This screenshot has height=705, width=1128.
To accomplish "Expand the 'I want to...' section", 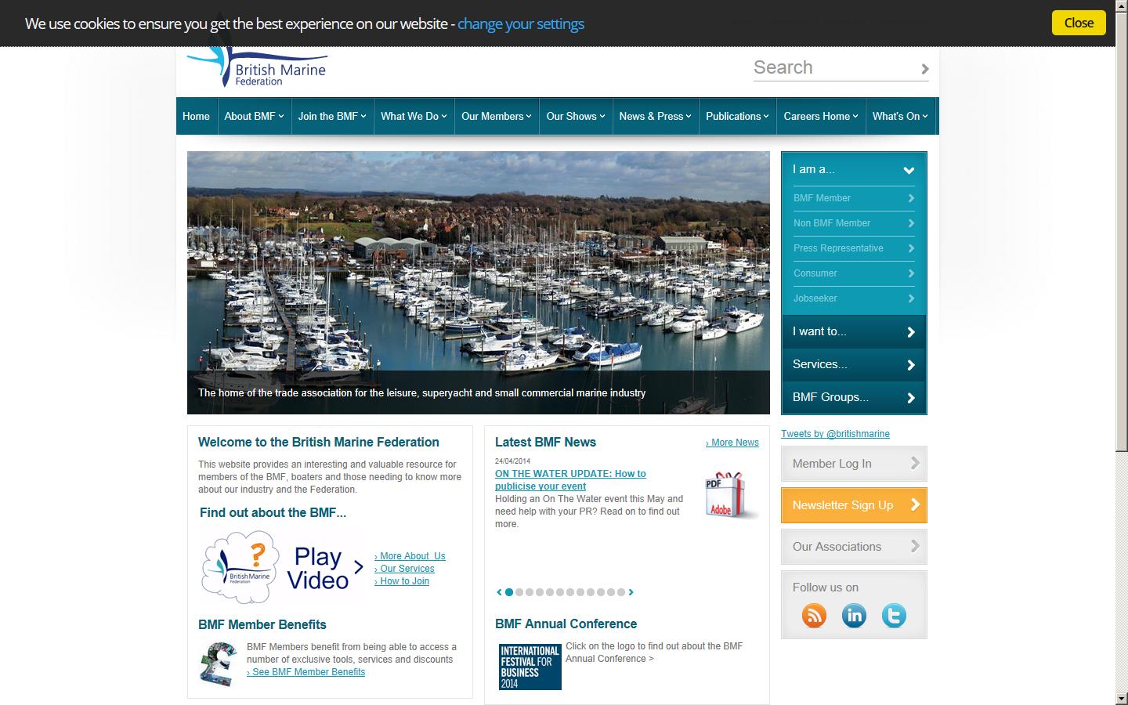I will (x=853, y=331).
